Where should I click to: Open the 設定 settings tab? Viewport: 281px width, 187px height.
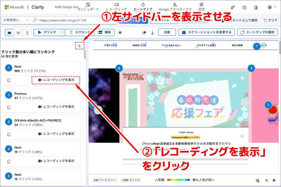point(201,7)
